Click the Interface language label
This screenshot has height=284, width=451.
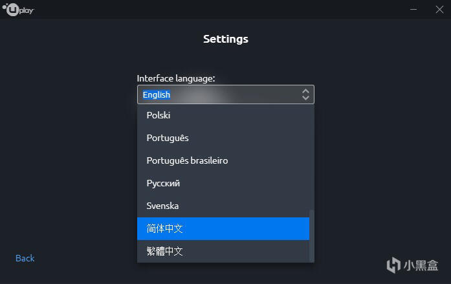click(x=176, y=78)
